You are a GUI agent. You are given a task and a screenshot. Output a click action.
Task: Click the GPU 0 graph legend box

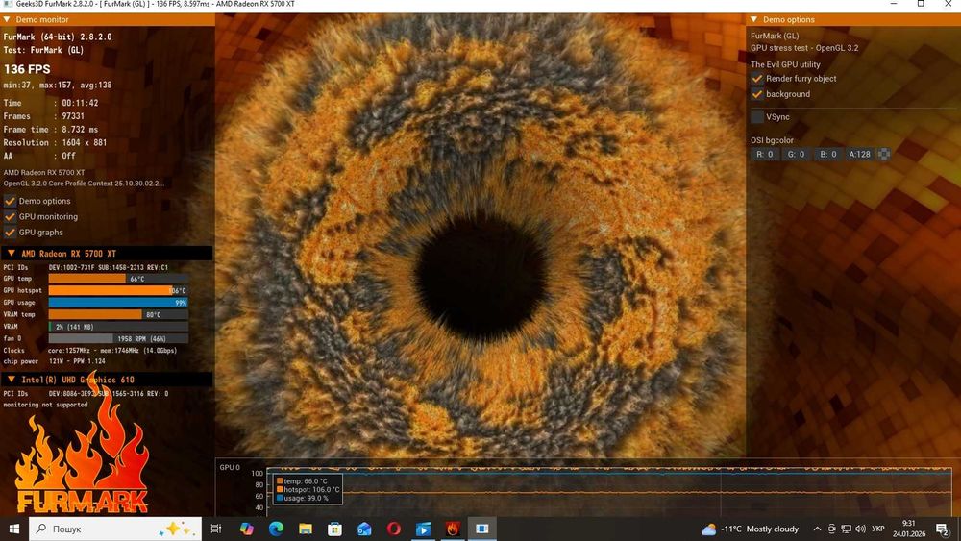point(308,489)
